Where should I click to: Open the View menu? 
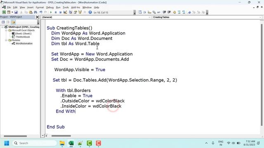click(x=22, y=7)
